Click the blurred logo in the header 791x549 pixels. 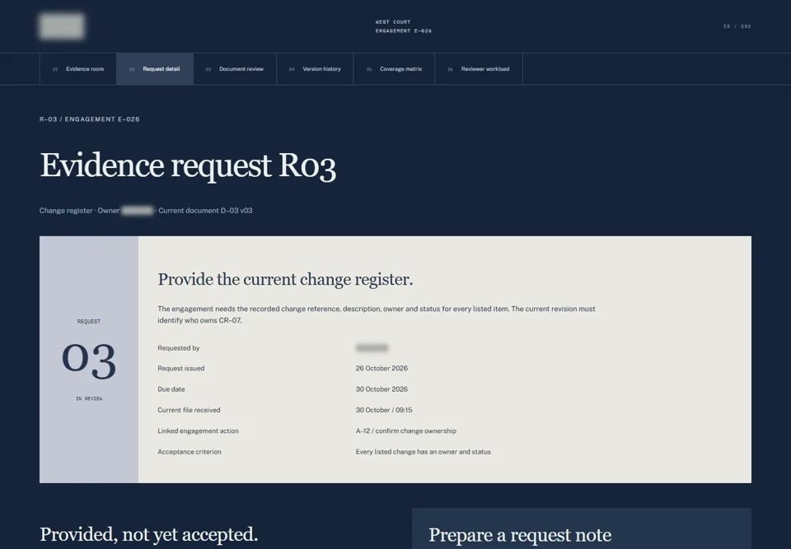pyautogui.click(x=62, y=26)
